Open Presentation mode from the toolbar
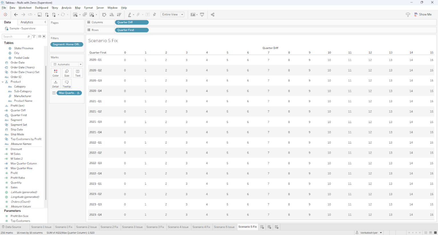This screenshot has height=235, width=438. [202, 15]
